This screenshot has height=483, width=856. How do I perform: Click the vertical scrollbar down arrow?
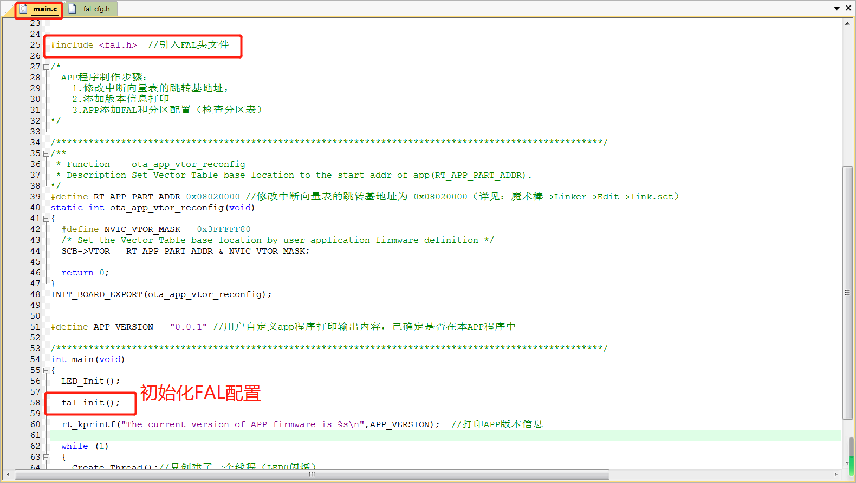847,463
